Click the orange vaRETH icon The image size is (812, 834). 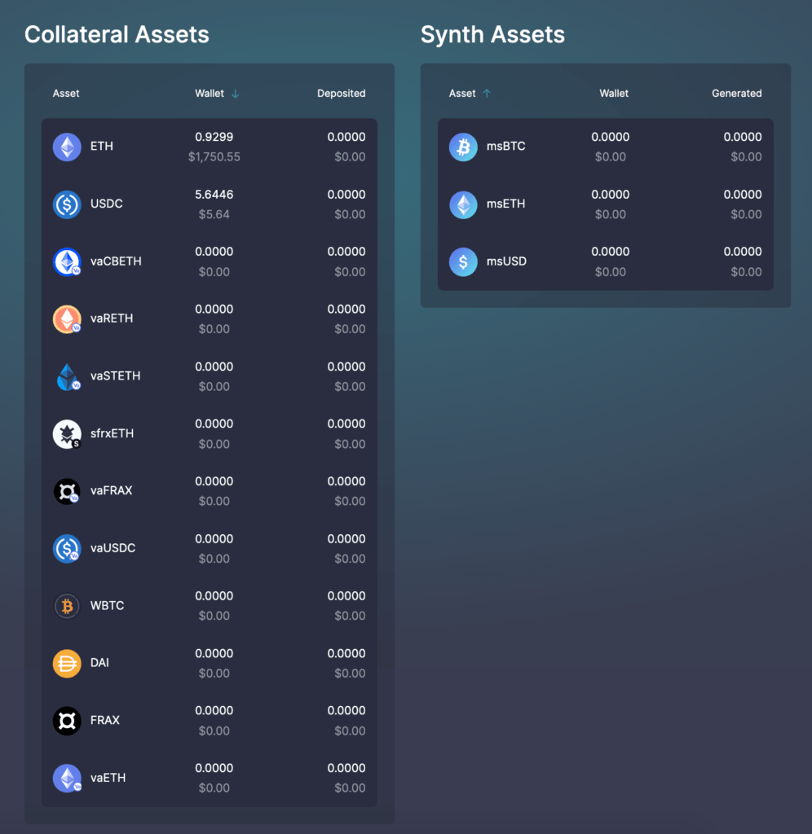(x=67, y=319)
